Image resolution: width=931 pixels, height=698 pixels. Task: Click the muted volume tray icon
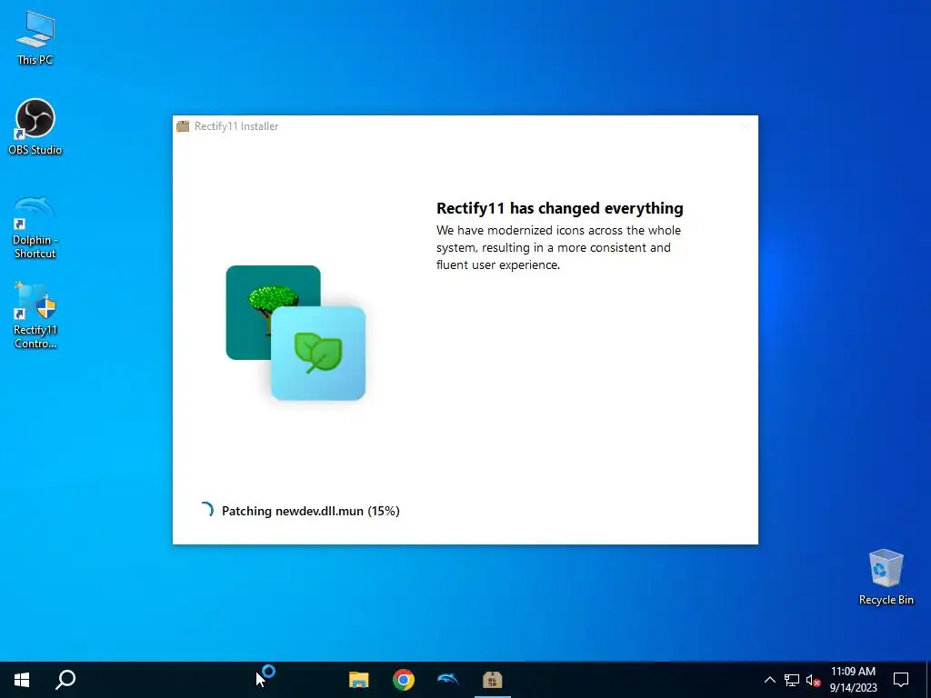pos(814,680)
